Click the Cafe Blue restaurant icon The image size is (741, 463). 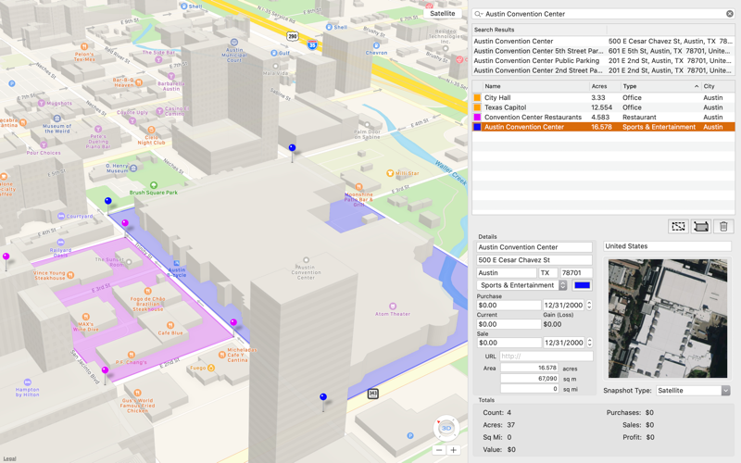pos(170,325)
